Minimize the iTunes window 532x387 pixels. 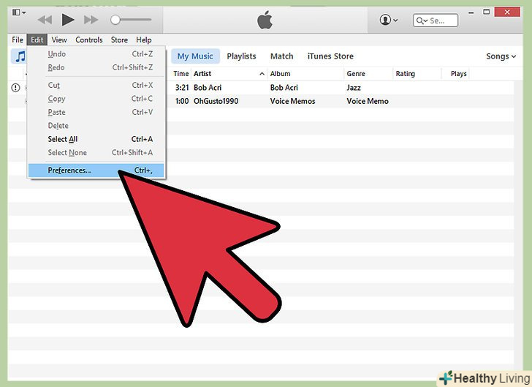(471, 12)
